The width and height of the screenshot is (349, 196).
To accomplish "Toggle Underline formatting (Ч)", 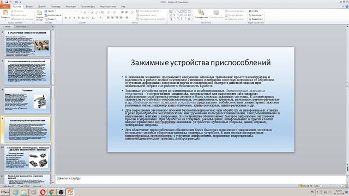I will (x=74, y=18).
